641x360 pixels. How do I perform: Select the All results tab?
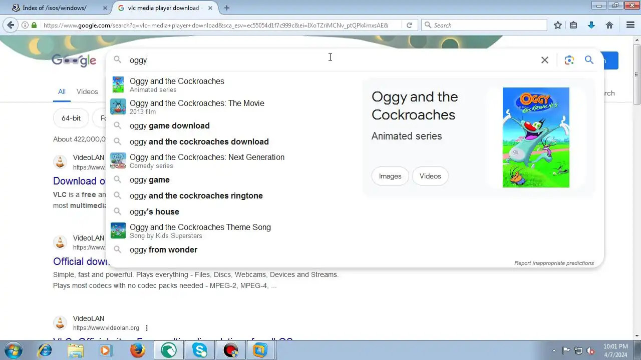click(62, 91)
